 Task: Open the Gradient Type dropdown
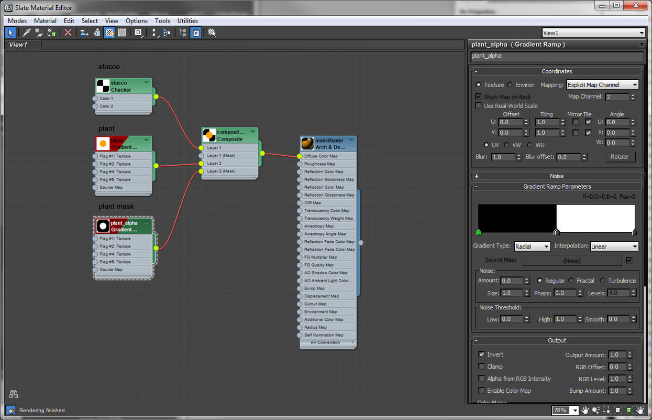pyautogui.click(x=532, y=246)
